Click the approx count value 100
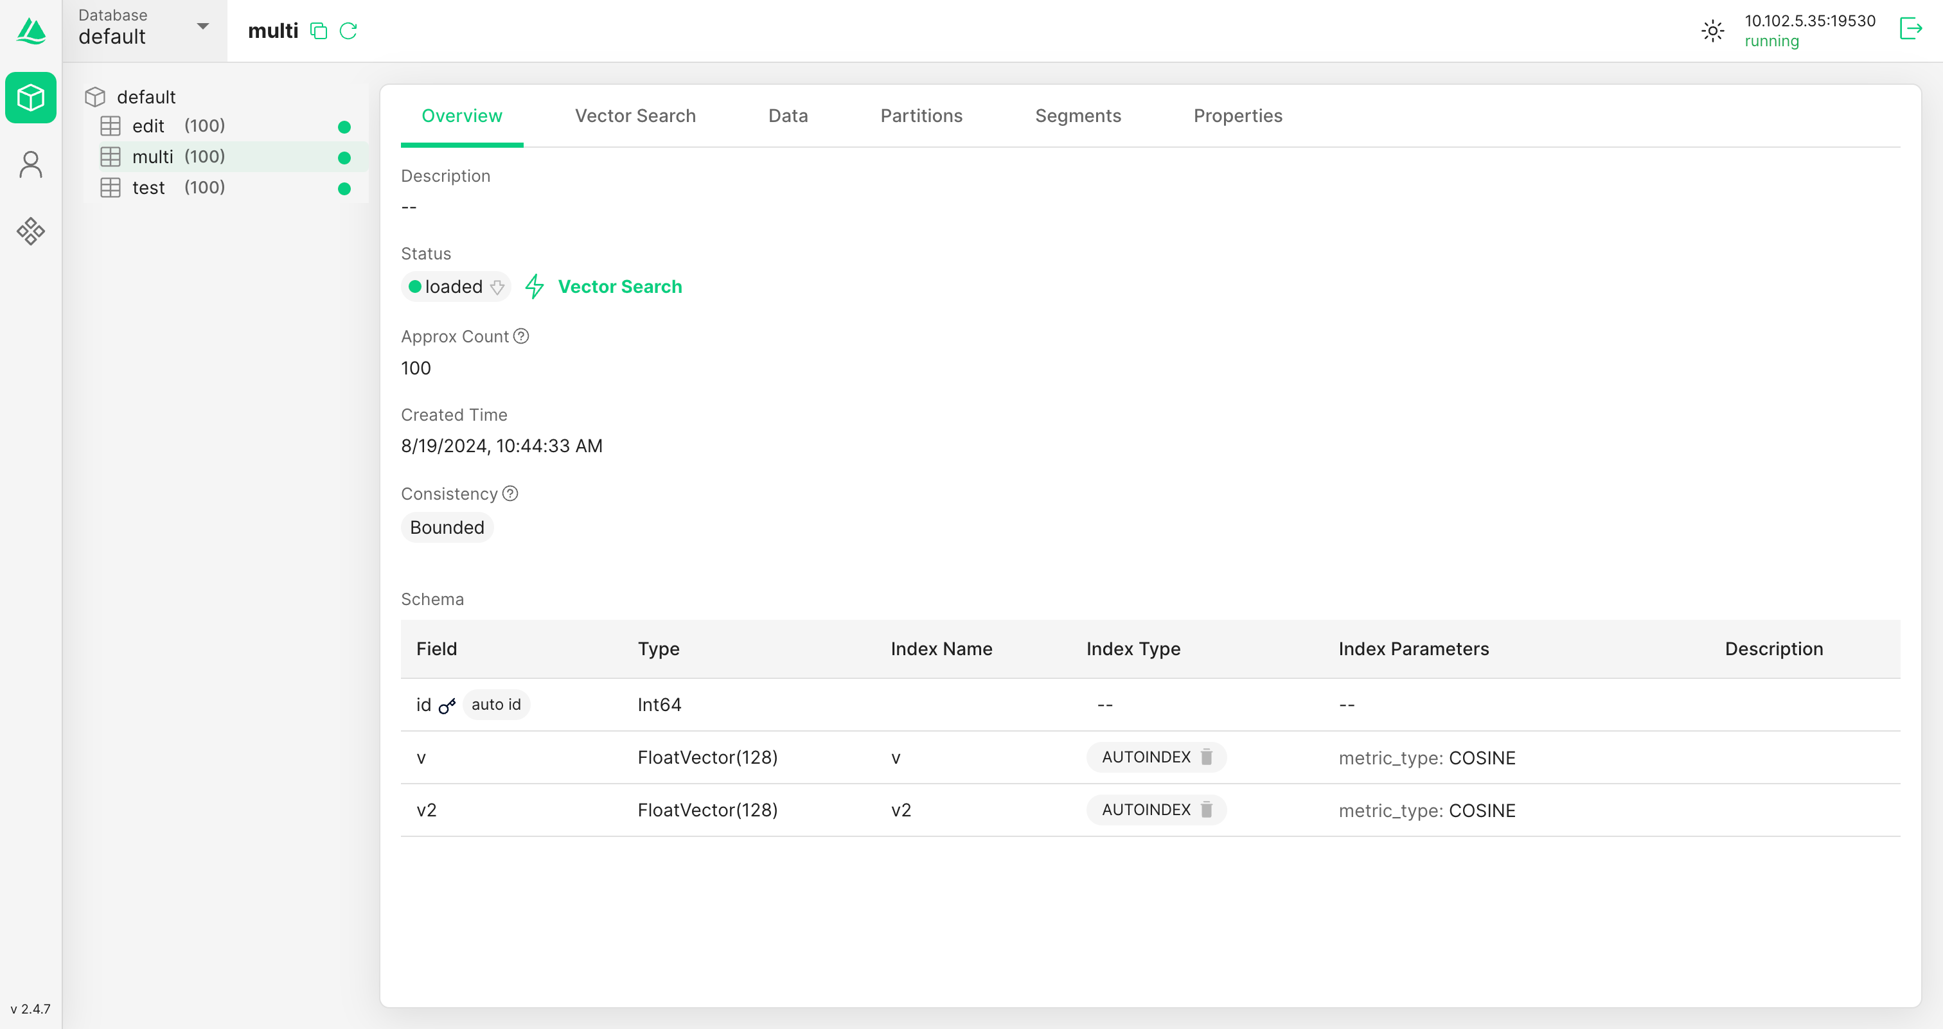 [416, 368]
